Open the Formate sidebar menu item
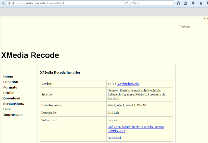The image size is (208, 143). coord(10,88)
